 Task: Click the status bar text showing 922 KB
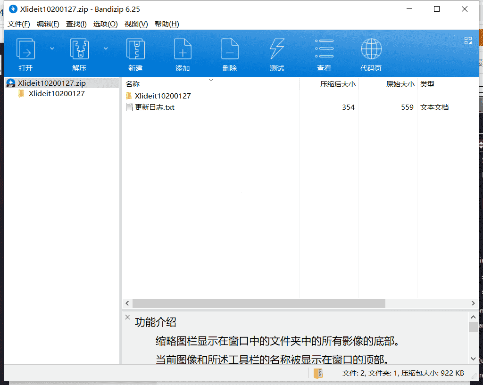(x=403, y=373)
